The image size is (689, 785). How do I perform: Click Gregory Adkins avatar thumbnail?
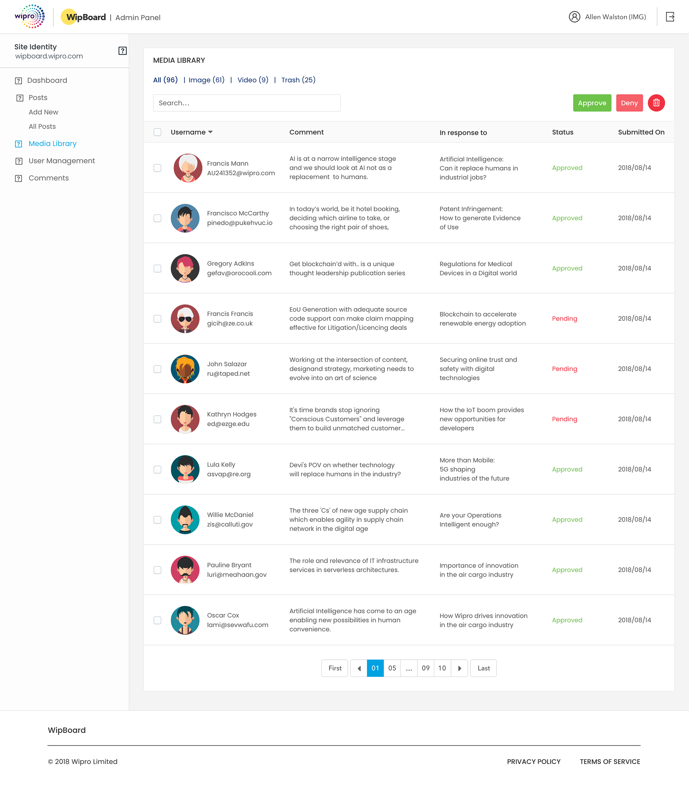click(185, 268)
